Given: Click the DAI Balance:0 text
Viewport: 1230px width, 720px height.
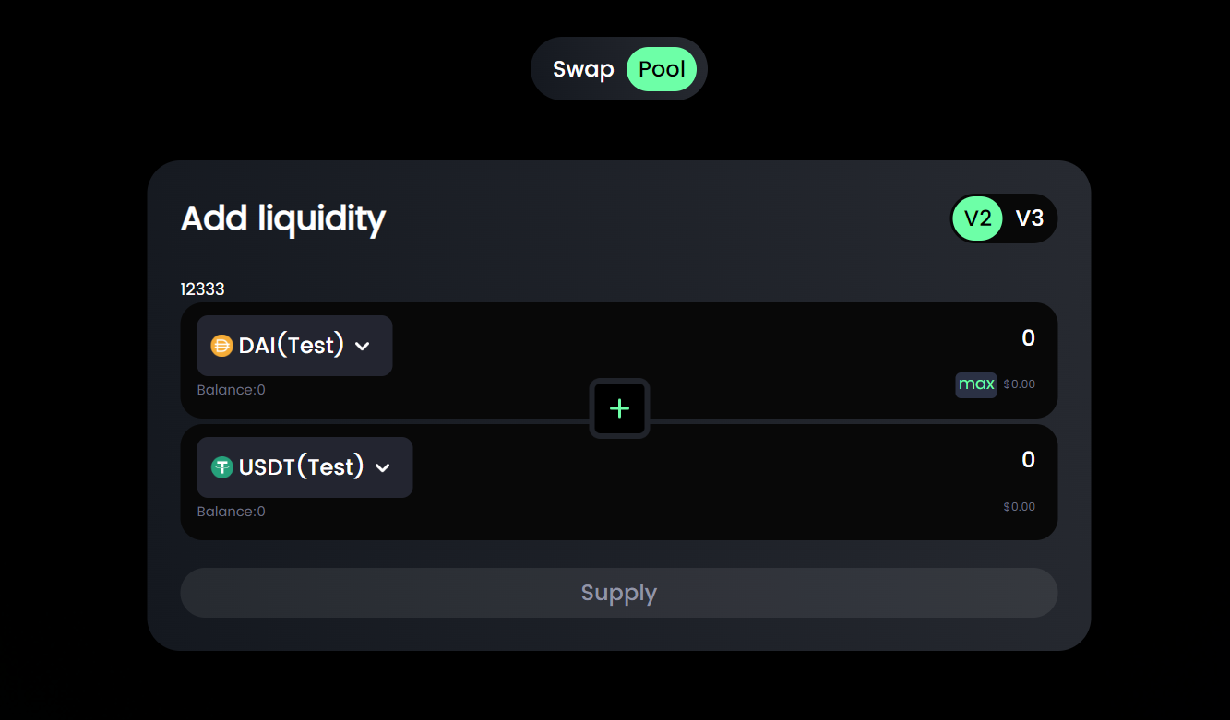Looking at the screenshot, I should (x=231, y=390).
